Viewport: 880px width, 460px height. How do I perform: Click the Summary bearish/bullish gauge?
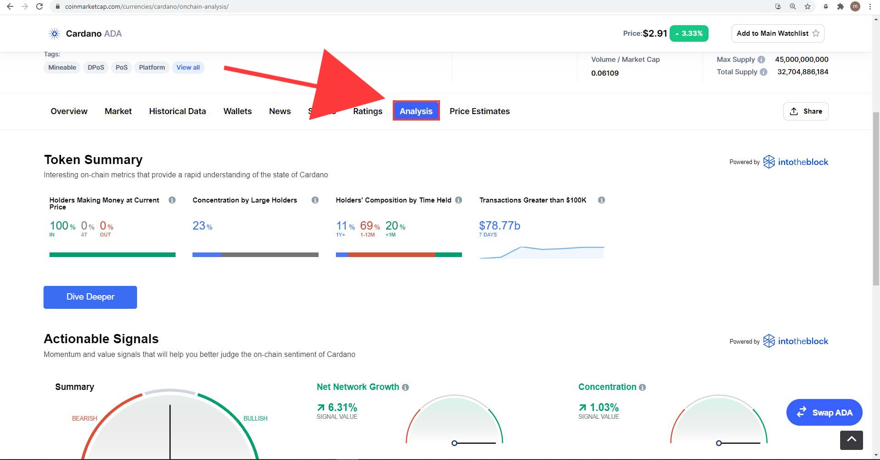click(x=170, y=424)
